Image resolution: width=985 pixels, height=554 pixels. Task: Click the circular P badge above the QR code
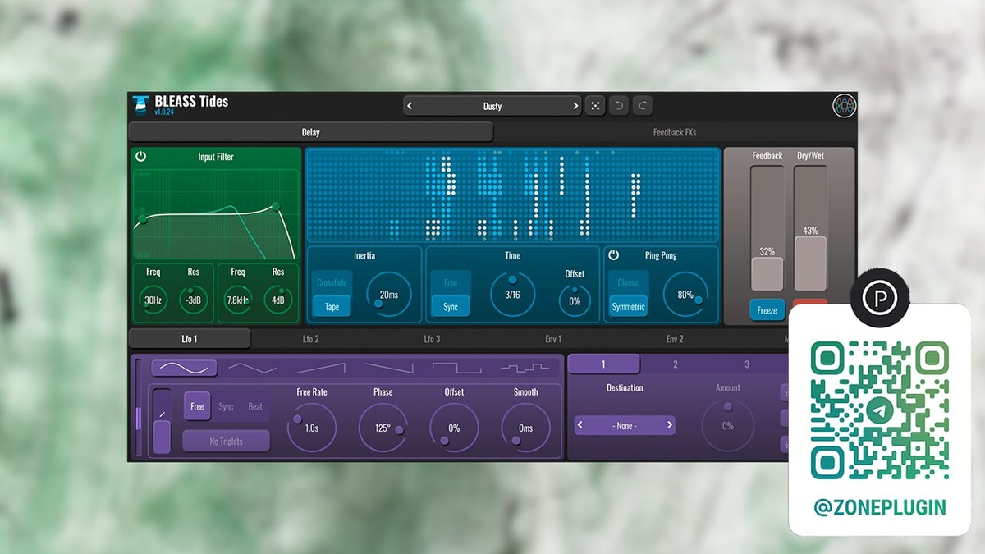point(880,296)
